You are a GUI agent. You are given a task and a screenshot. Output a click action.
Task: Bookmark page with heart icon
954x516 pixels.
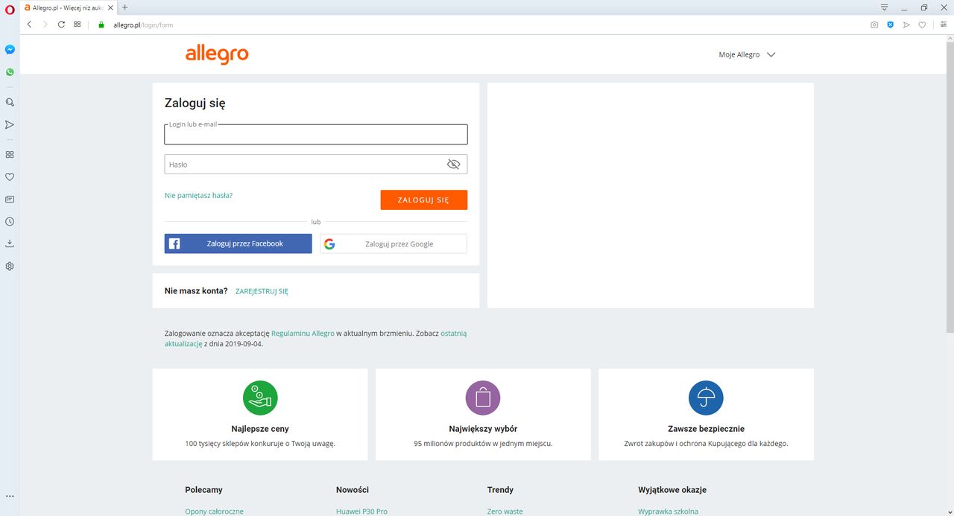[922, 25]
